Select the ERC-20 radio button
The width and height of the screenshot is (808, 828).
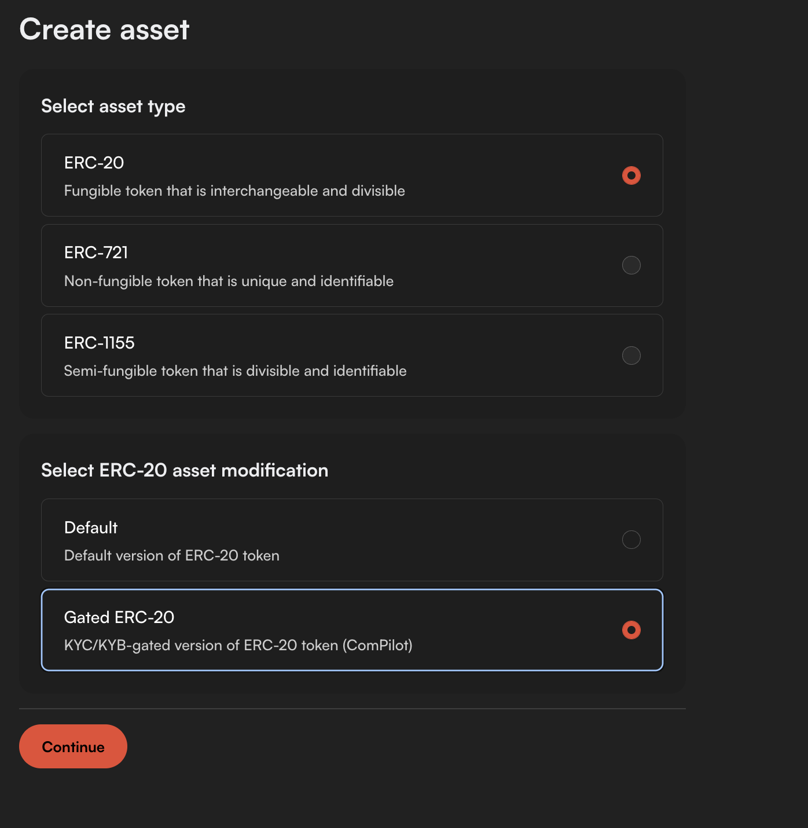click(x=631, y=175)
